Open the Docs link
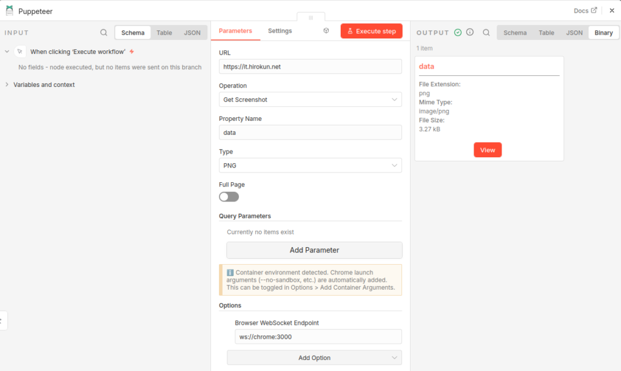 585,10
